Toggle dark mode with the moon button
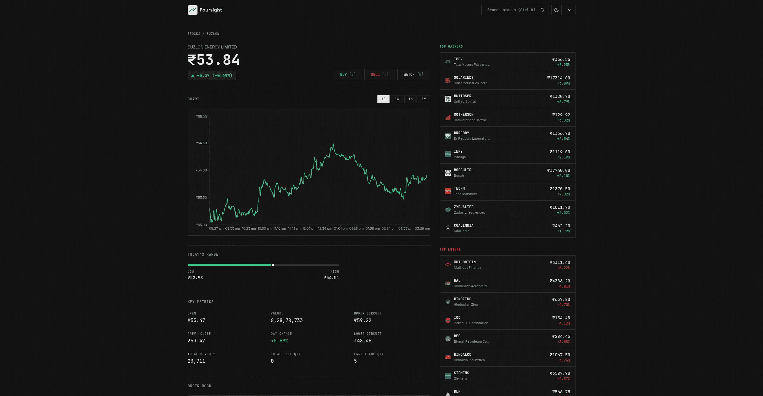Screen dimensions: 763x396 click(556, 10)
